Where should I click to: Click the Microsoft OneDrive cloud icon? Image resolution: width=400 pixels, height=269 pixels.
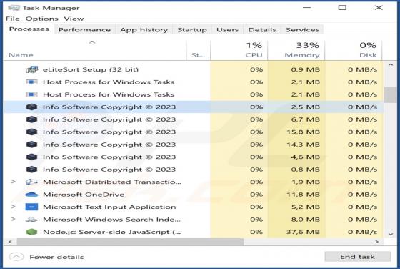coord(32,195)
